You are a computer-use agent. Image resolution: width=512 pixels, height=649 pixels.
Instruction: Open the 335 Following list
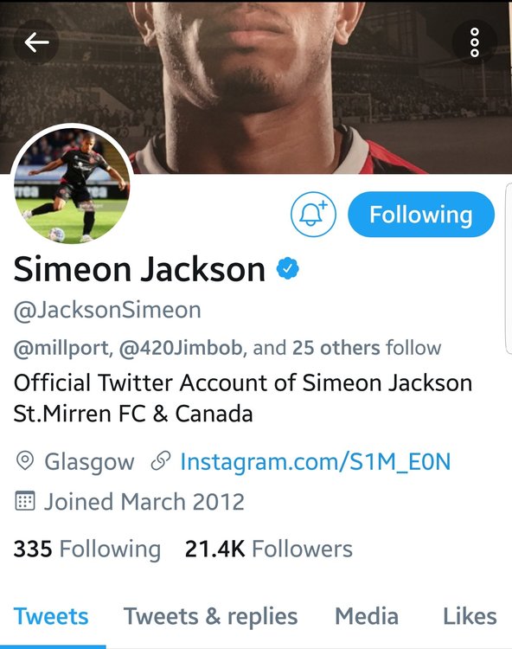point(86,549)
